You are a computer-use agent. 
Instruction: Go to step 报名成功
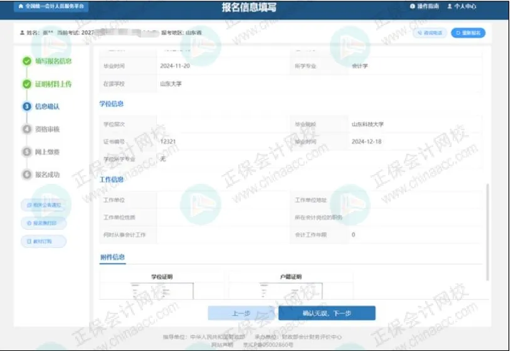(47, 175)
